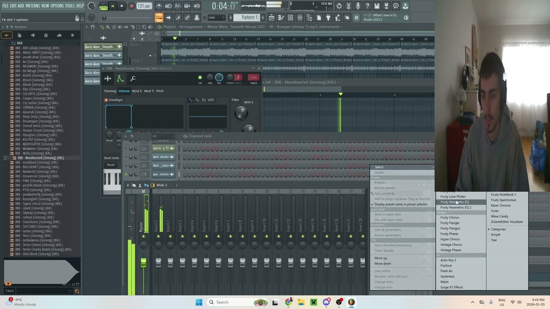
Task: Open the OPTIONS menu
Action: pos(57,6)
